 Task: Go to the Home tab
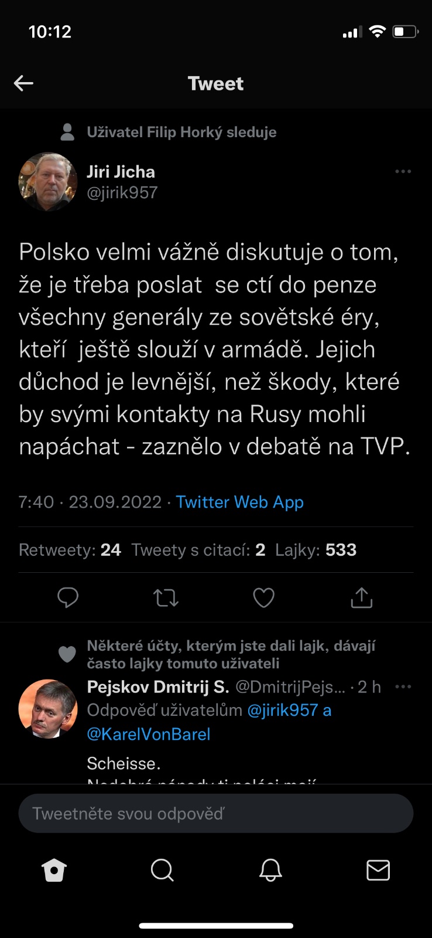pyautogui.click(x=54, y=871)
